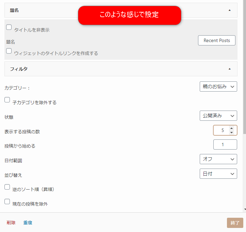Viewport: 246px width, 232px height.
Task: Increase 表示する投稿の数 with up arrow
Action: (x=232, y=128)
